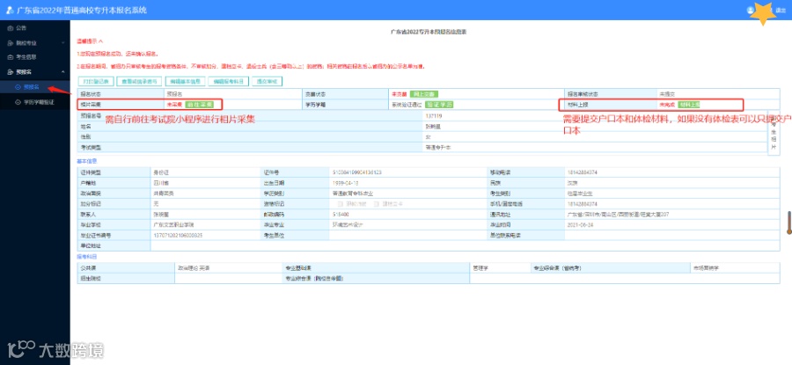Click phone number in the 移动电话 row
This screenshot has width=792, height=365.
tap(583, 172)
